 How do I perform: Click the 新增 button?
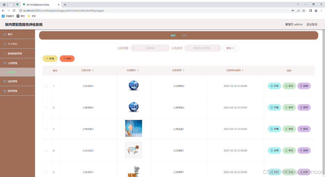pos(50,58)
